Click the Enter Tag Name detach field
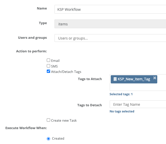The width and height of the screenshot is (166, 144). point(137,104)
